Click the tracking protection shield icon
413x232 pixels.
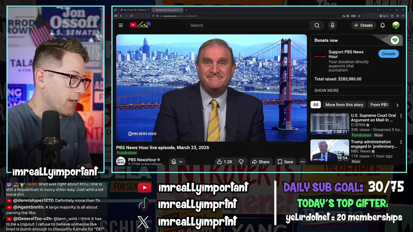coord(153,16)
